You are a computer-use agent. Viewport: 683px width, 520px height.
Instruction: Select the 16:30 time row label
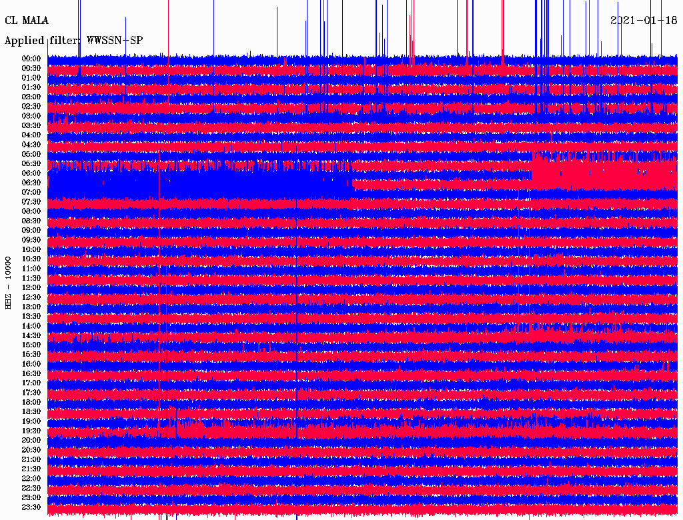click(x=31, y=373)
